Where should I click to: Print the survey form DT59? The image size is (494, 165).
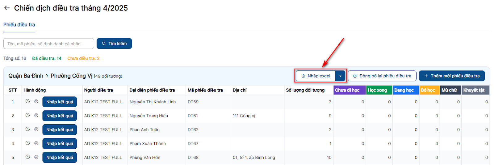tap(36, 101)
